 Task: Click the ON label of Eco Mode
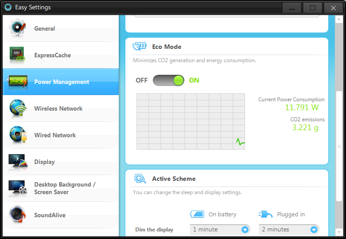pyautogui.click(x=194, y=80)
